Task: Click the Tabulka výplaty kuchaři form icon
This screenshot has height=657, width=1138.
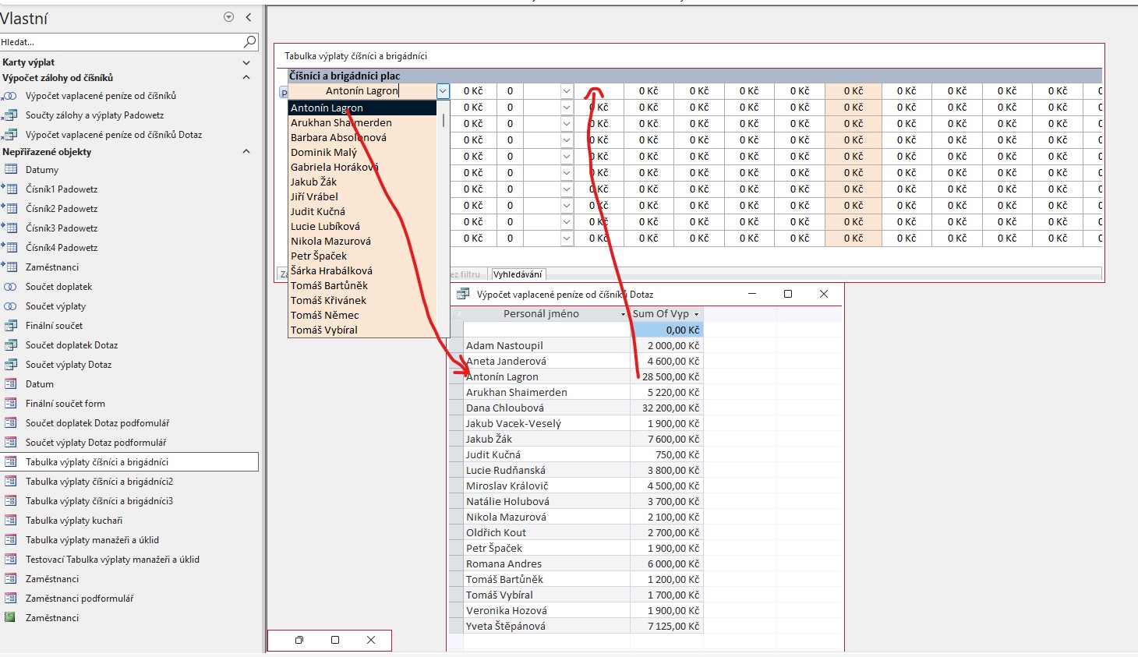Action: point(11,521)
